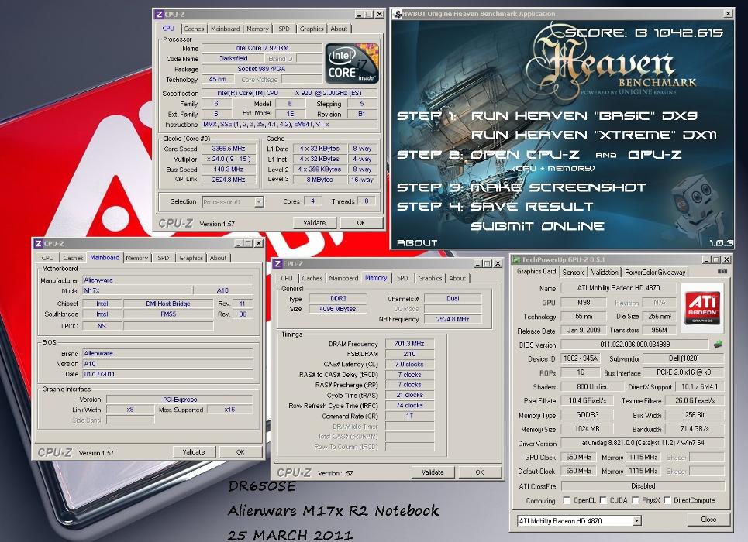This screenshot has width=748, height=542.
Task: Open the ATI Mobility Radeon HD 4870 dropdown
Action: (637, 521)
